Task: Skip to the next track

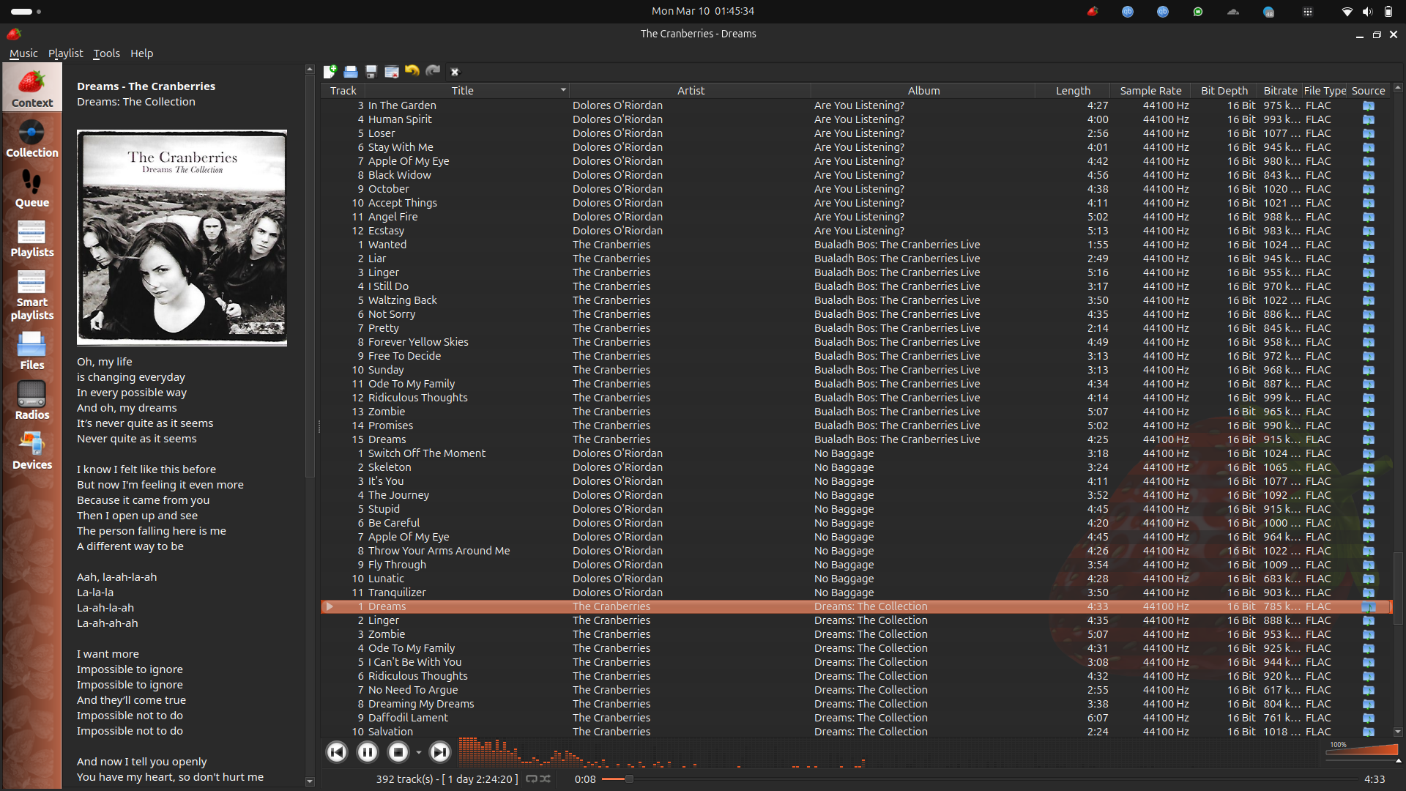Action: point(440,752)
